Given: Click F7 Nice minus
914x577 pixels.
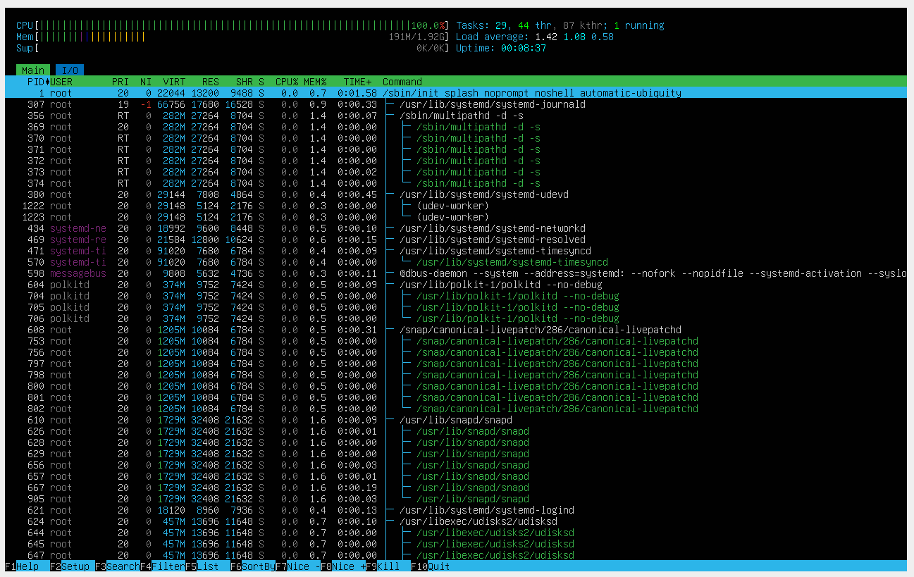Looking at the screenshot, I should pyautogui.click(x=298, y=566).
